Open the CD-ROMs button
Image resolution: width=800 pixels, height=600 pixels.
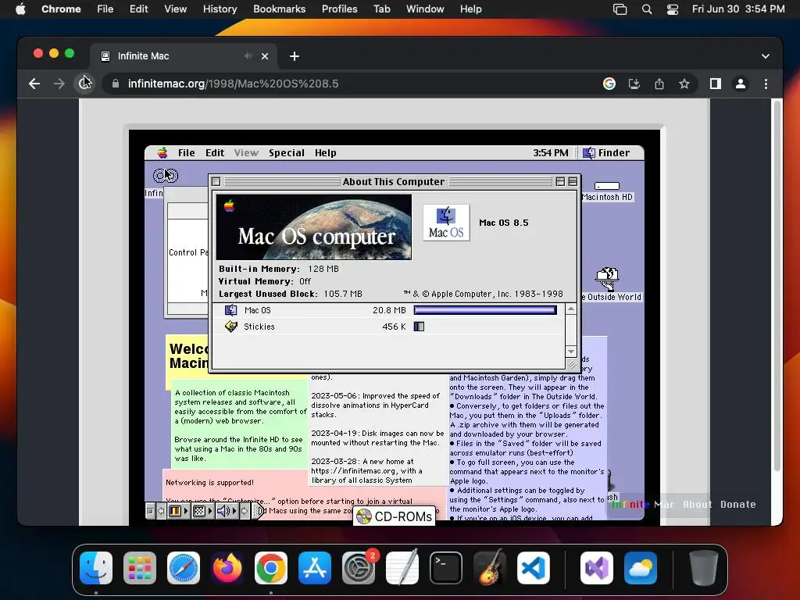click(395, 516)
